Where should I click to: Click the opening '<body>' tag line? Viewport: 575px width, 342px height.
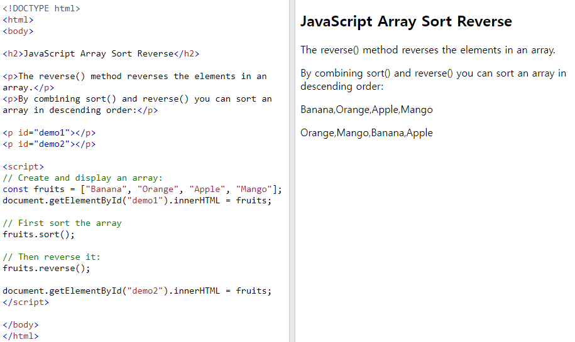18,31
